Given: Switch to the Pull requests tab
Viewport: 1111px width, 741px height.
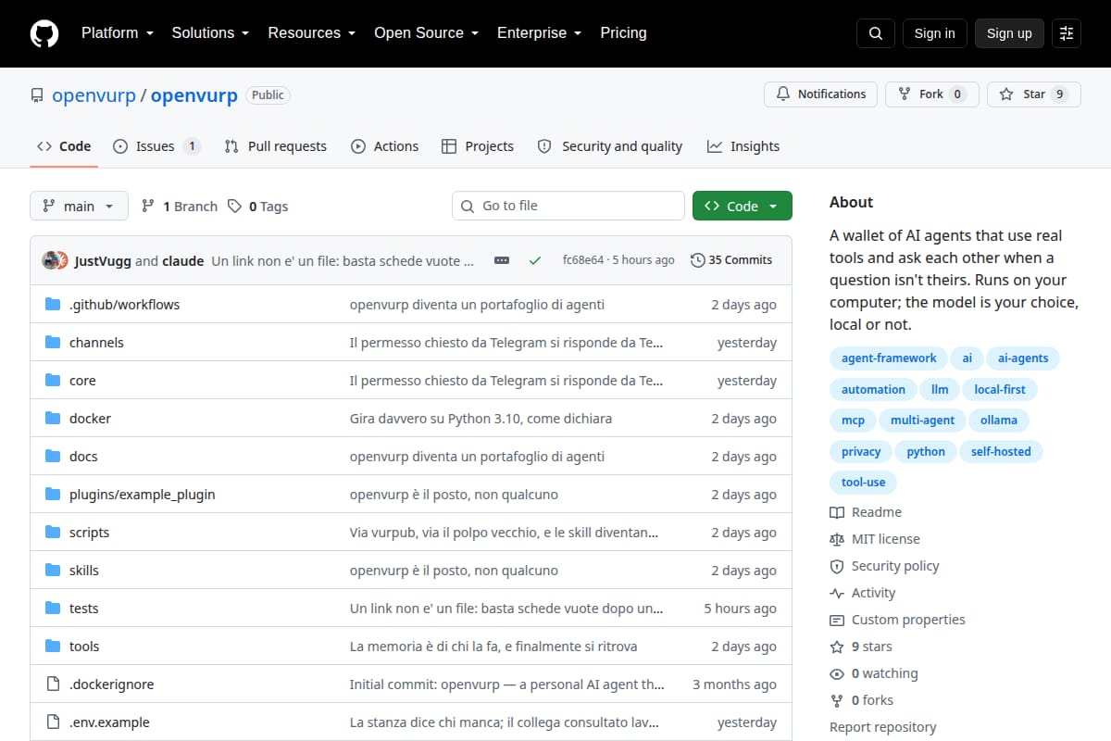Looking at the screenshot, I should tap(276, 146).
